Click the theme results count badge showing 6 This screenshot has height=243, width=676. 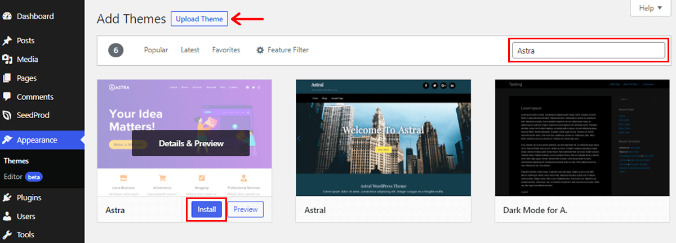[x=115, y=50]
